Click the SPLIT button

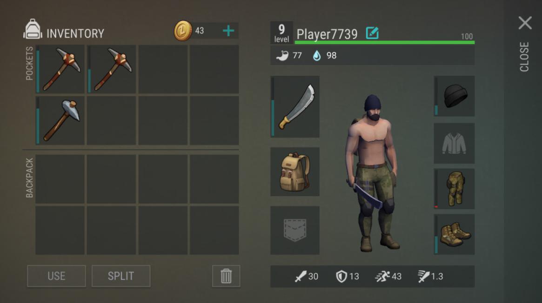121,276
